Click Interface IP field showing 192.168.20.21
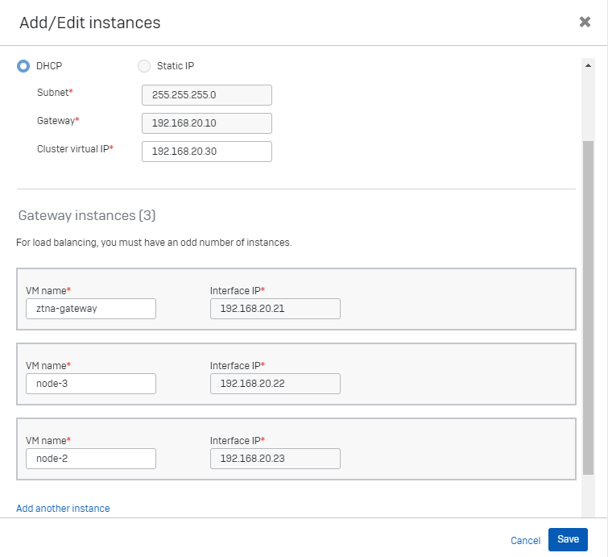The image size is (608, 557). 275,309
